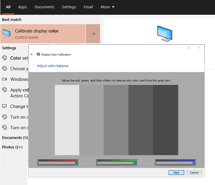Viewport: 215px width, 185px height.
Task: Click the middle gray bar
Action: tap(116, 120)
